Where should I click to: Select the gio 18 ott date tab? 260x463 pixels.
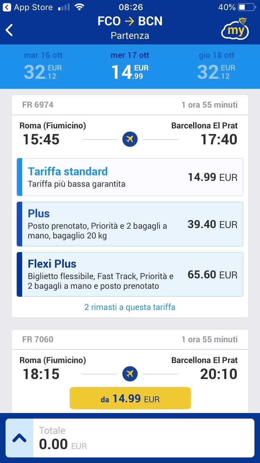click(x=216, y=67)
